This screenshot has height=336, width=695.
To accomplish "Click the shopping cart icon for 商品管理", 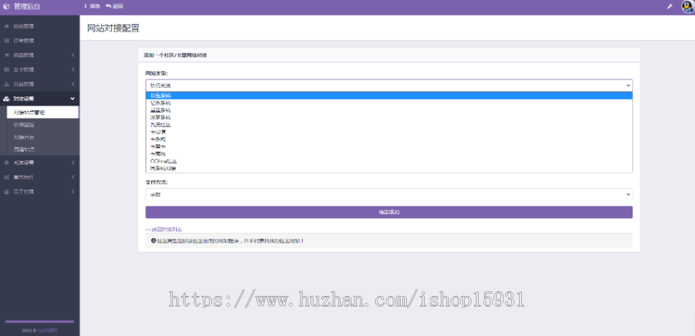I will [x=6, y=55].
